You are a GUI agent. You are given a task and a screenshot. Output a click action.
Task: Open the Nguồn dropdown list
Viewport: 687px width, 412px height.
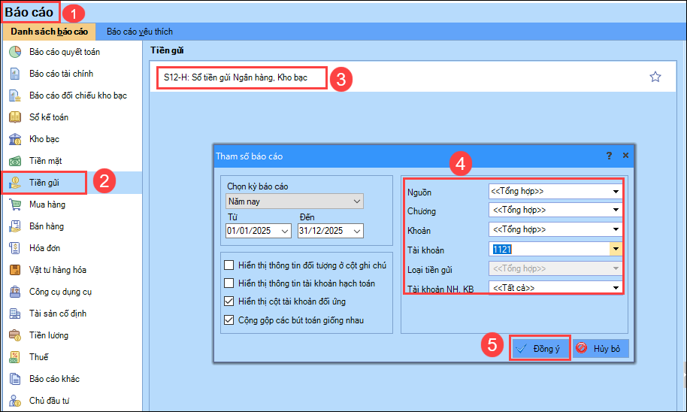click(x=616, y=192)
